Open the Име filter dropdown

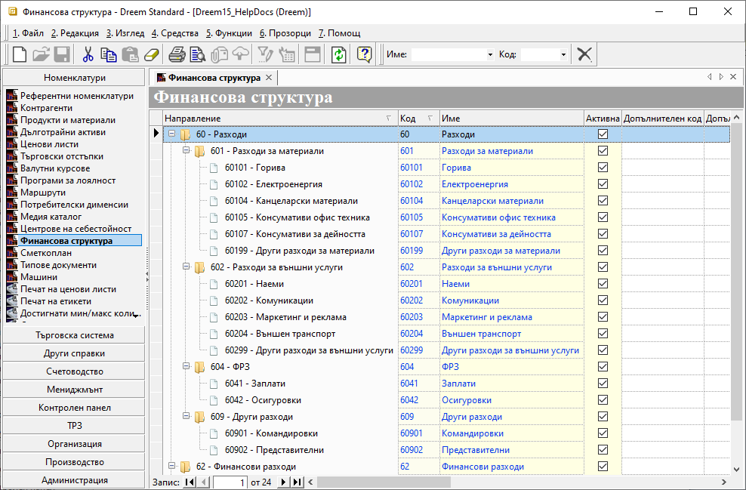(490, 55)
